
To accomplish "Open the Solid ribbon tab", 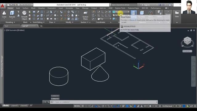I will (18, 8).
